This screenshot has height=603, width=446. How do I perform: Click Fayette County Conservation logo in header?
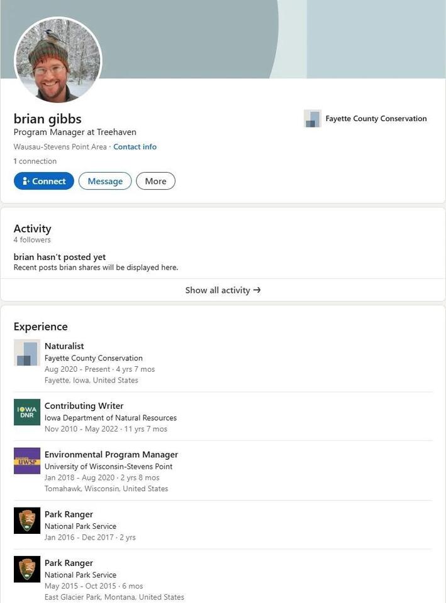[313, 119]
